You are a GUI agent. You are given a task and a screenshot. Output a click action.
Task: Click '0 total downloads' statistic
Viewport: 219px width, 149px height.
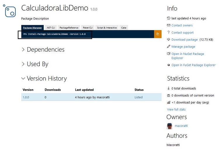[184, 88]
